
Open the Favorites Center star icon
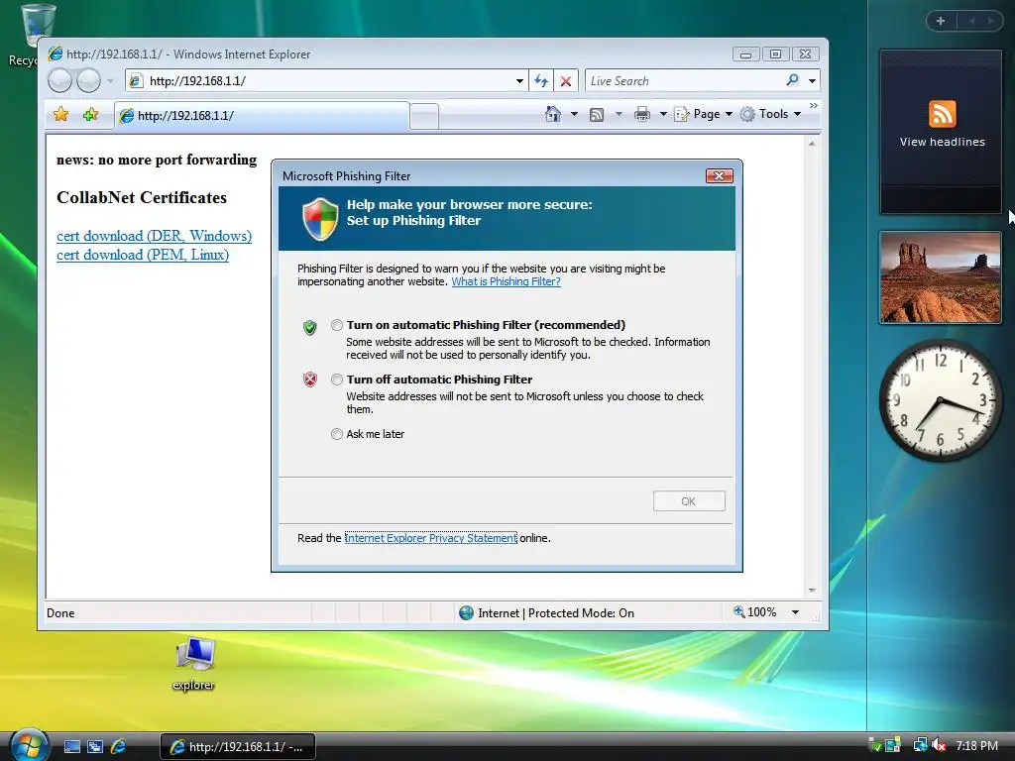(60, 115)
